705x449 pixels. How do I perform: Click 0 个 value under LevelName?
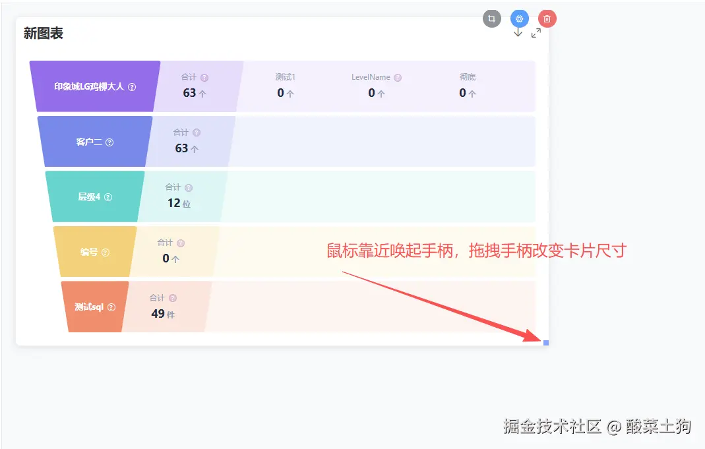377,93
